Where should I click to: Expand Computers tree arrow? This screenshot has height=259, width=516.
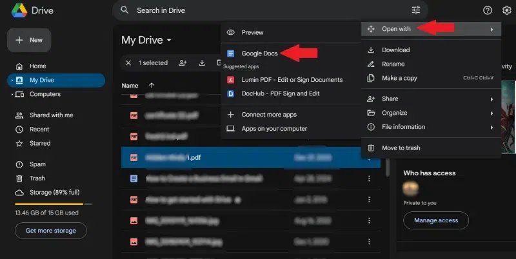[x=12, y=94]
